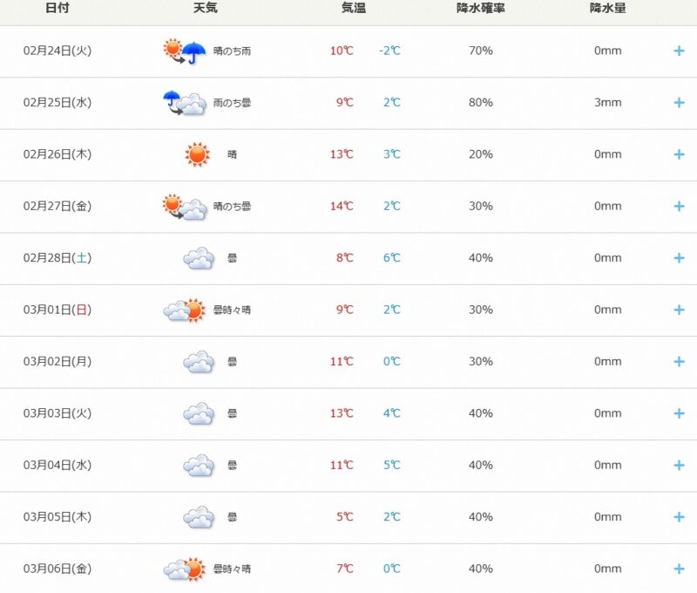Click the cloudy-with-sun icon for 03月01日

coord(185,310)
